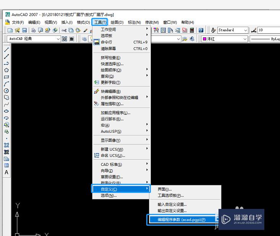Select the Arc draw tool
This screenshot has width=280, height=236.
click(6, 84)
